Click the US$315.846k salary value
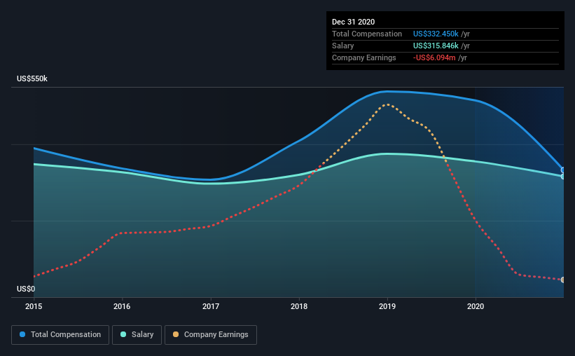Image resolution: width=575 pixels, height=356 pixels. pos(436,46)
